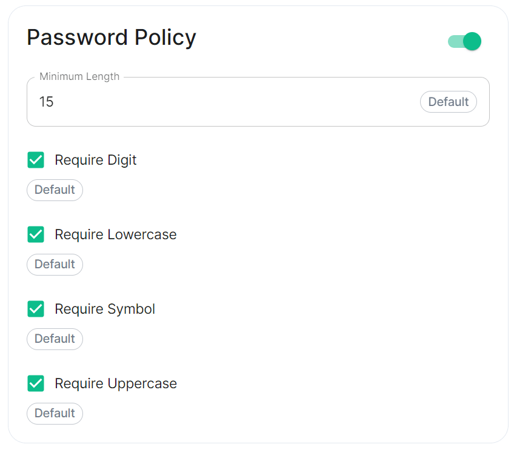
Task: Reset Minimum Length with its Default button
Action: [448, 102]
